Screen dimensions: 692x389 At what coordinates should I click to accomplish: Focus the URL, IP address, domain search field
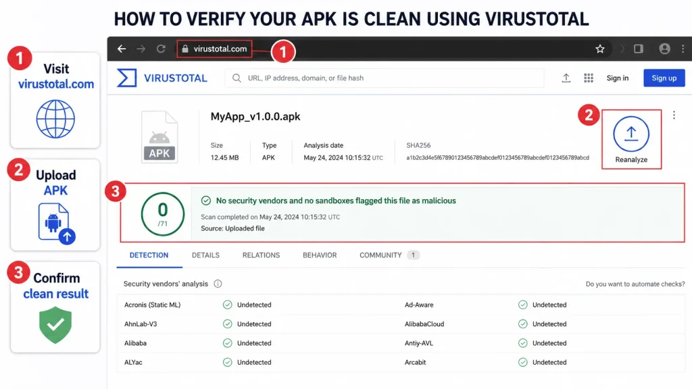click(x=384, y=78)
